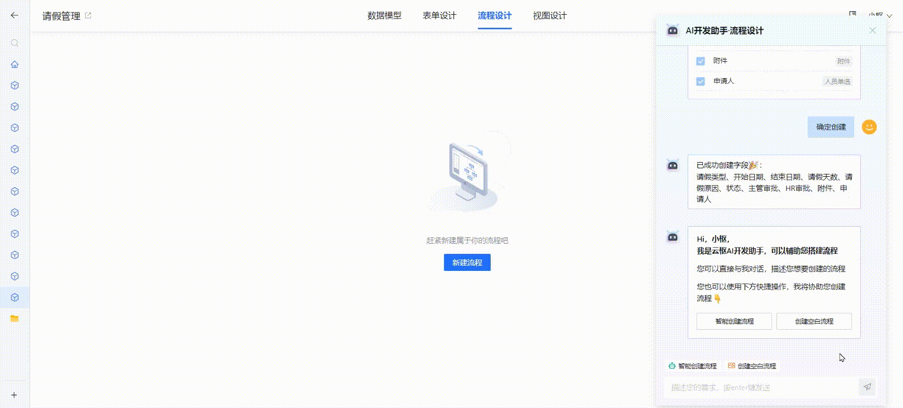Uncheck the 附件 field checkbox
This screenshot has width=903, height=408.
pos(701,61)
